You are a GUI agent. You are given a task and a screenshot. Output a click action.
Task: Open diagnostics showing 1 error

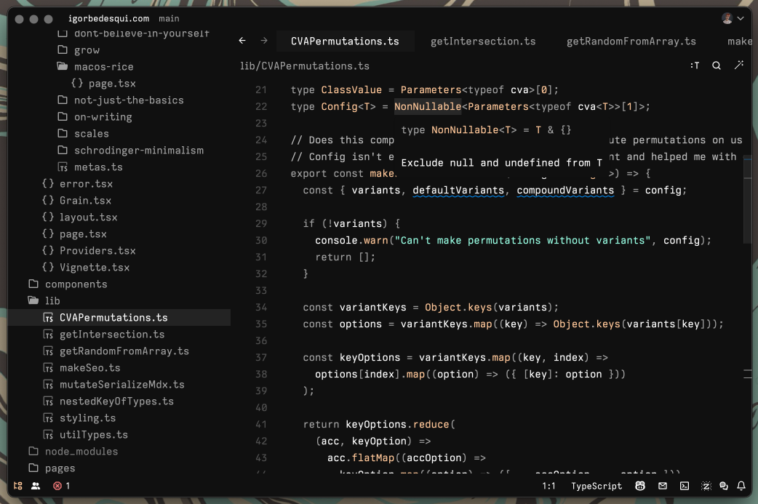click(61, 486)
